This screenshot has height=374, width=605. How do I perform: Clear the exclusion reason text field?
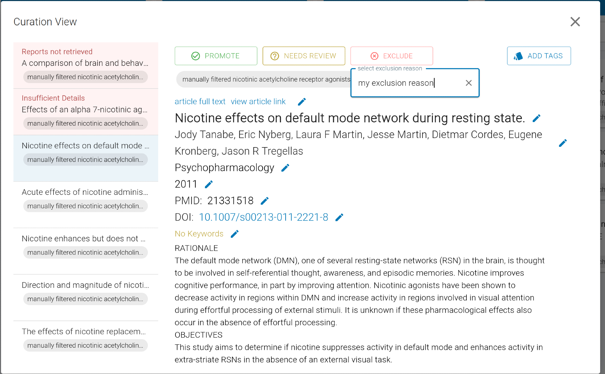[469, 83]
